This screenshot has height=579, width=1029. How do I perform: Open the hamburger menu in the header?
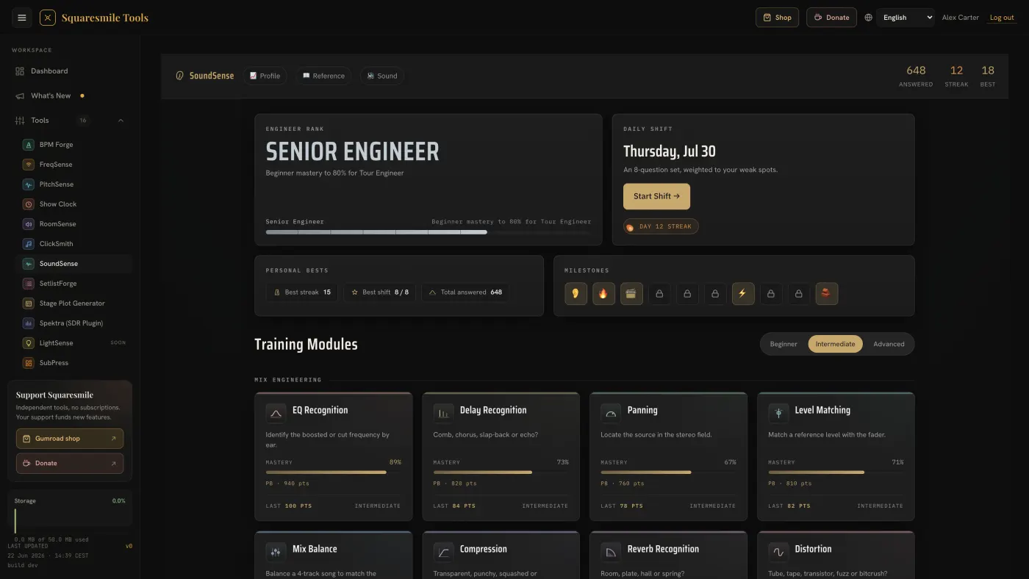22,18
